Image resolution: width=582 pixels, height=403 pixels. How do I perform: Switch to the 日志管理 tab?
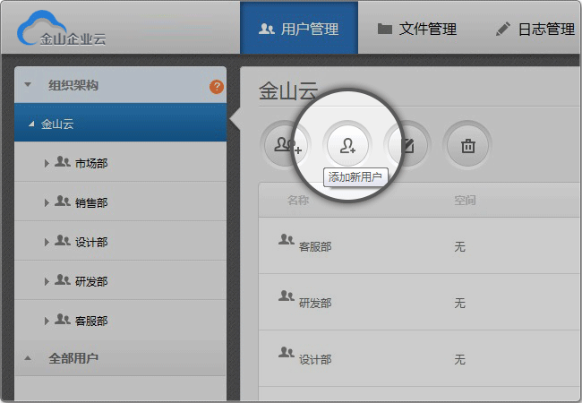pos(535,29)
